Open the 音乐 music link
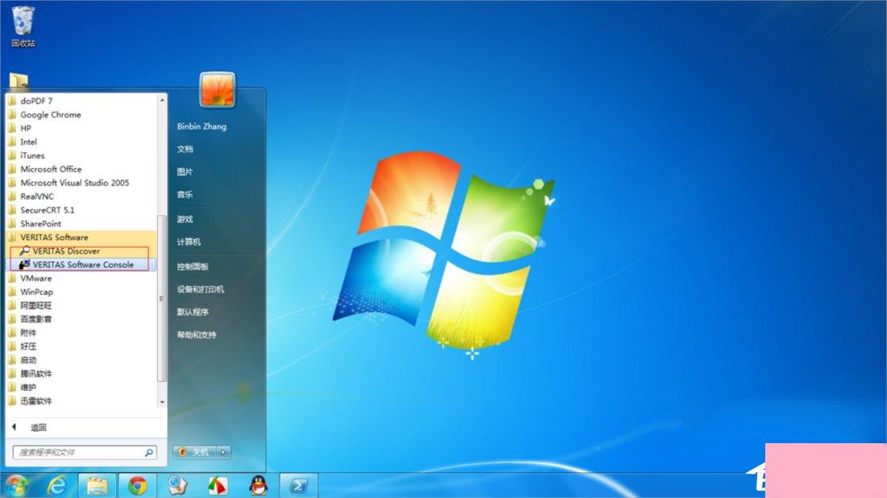 pyautogui.click(x=185, y=194)
